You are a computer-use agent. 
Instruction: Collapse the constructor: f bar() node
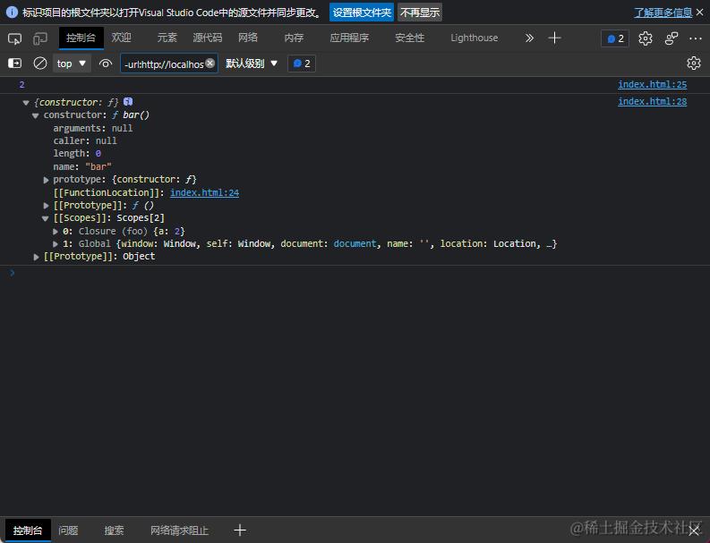click(x=35, y=115)
